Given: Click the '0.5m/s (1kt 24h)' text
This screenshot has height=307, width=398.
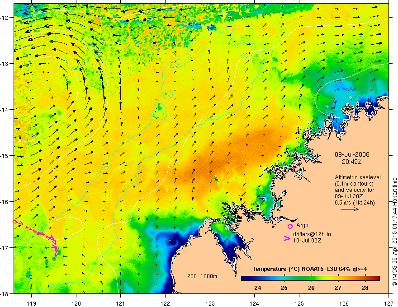Looking at the screenshot, I should [355, 203].
